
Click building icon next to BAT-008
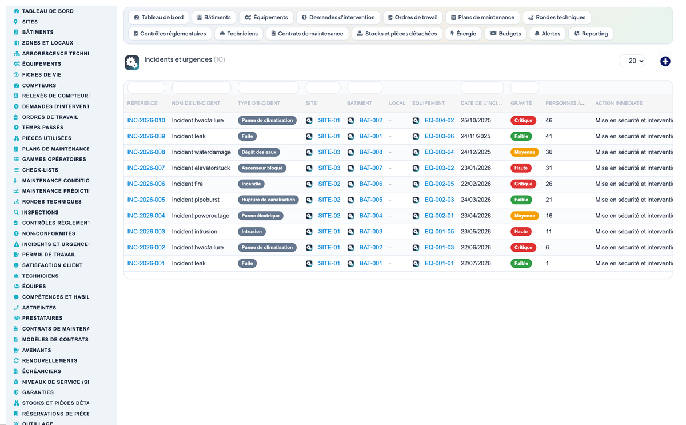pos(350,152)
